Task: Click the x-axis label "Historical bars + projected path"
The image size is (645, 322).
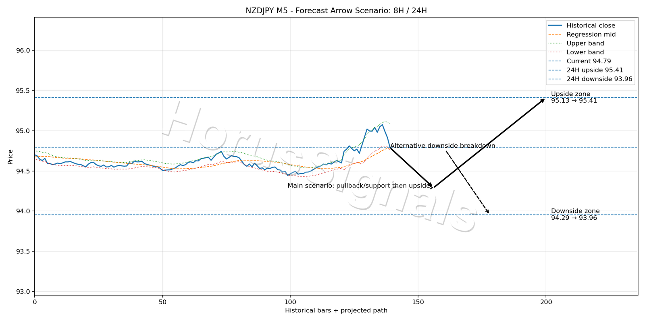Action: [x=336, y=310]
